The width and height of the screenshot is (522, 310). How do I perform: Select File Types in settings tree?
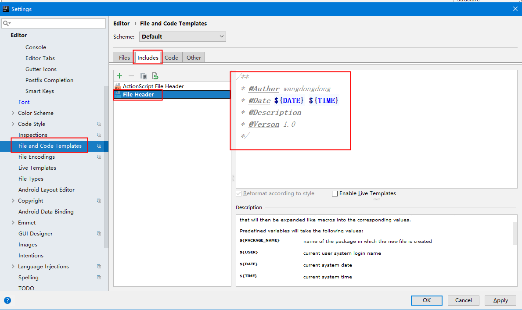31,178
